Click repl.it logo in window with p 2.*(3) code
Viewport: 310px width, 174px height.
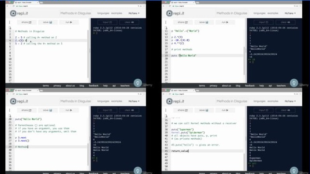click(x=175, y=13)
